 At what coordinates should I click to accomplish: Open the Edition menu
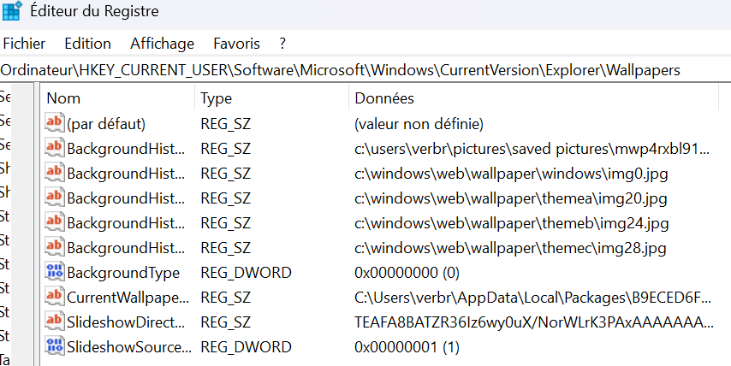coord(87,44)
